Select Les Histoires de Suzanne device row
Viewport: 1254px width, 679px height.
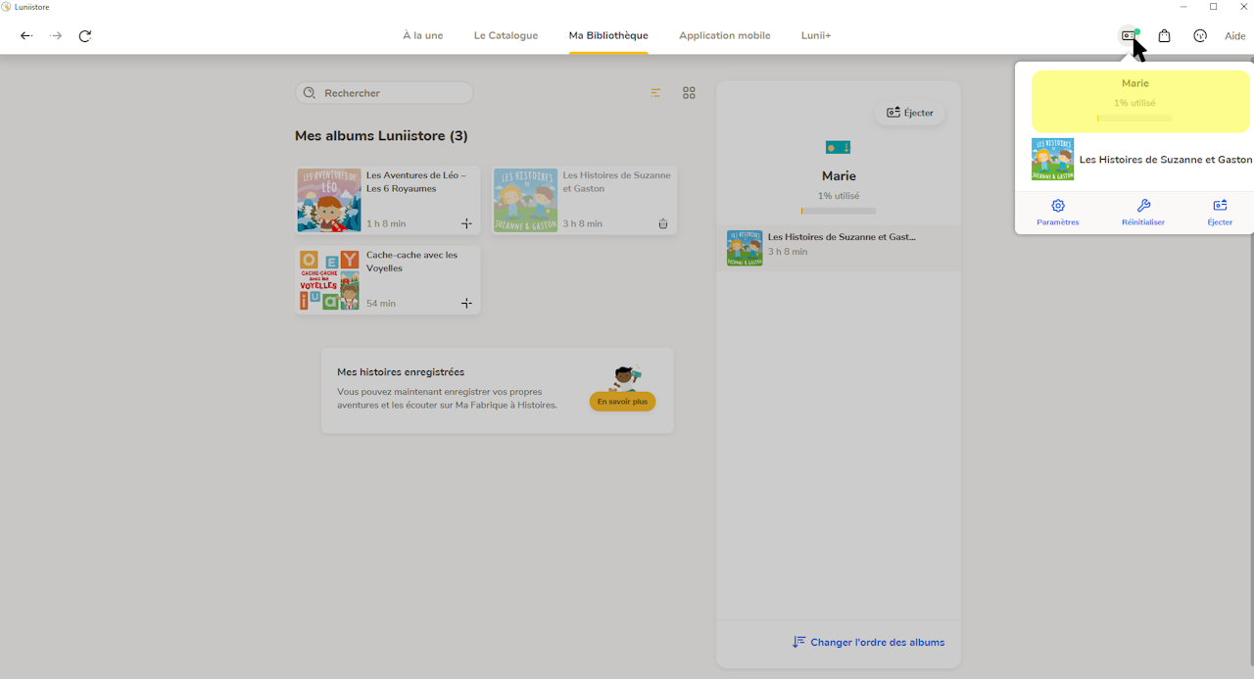[x=839, y=249]
